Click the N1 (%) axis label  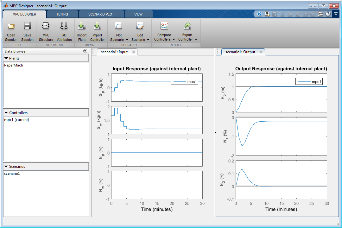click(225, 136)
